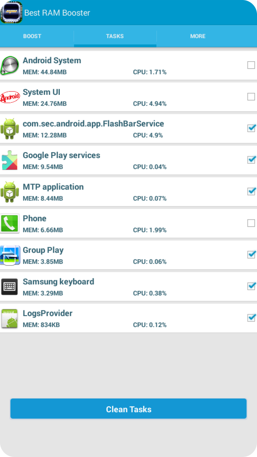This screenshot has width=257, height=457.
Task: Uncheck the Samsung keyboard checkbox
Action: coord(251,286)
